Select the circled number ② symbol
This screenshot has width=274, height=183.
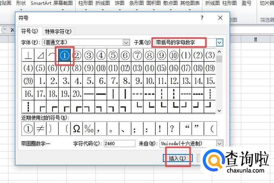(x=77, y=55)
